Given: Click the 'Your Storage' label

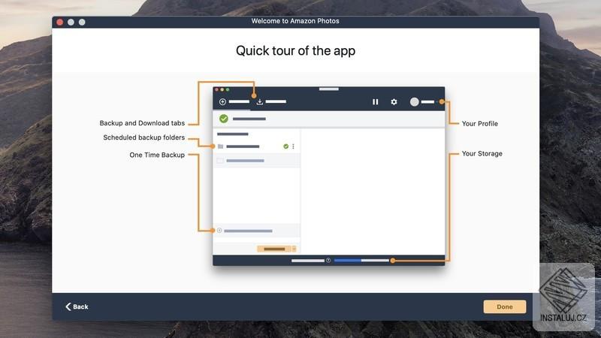Looking at the screenshot, I should 482,153.
